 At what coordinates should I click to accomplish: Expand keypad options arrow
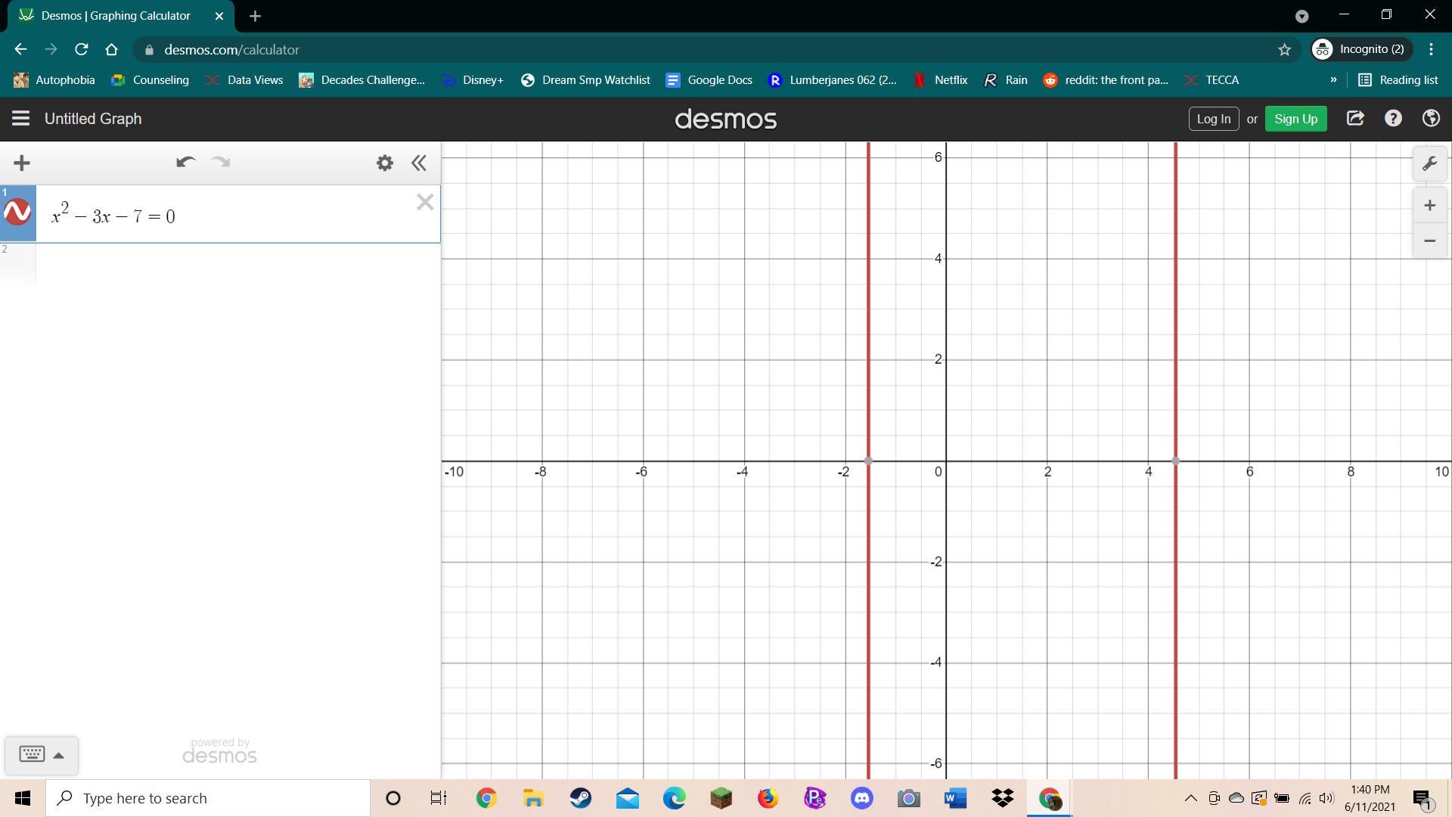[59, 755]
